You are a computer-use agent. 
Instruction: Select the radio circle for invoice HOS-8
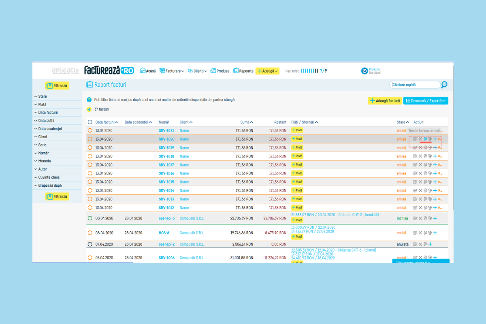click(x=90, y=233)
